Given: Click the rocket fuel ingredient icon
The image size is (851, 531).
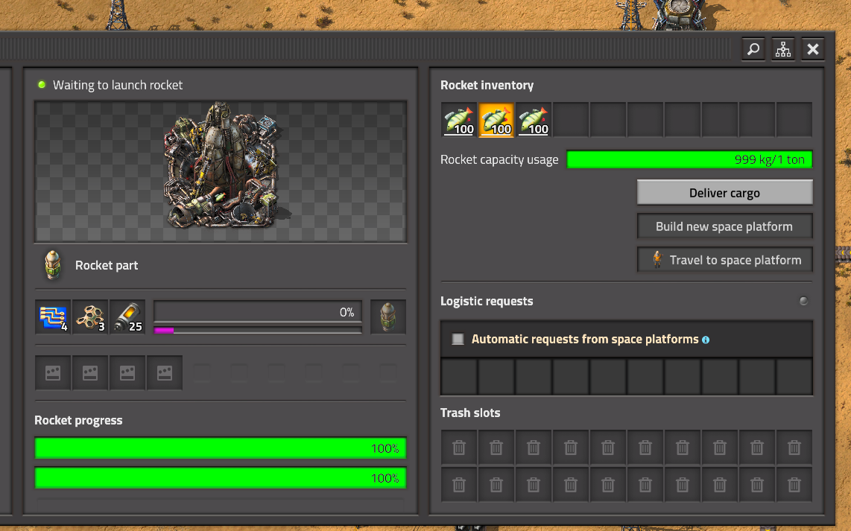Looking at the screenshot, I should point(127,317).
